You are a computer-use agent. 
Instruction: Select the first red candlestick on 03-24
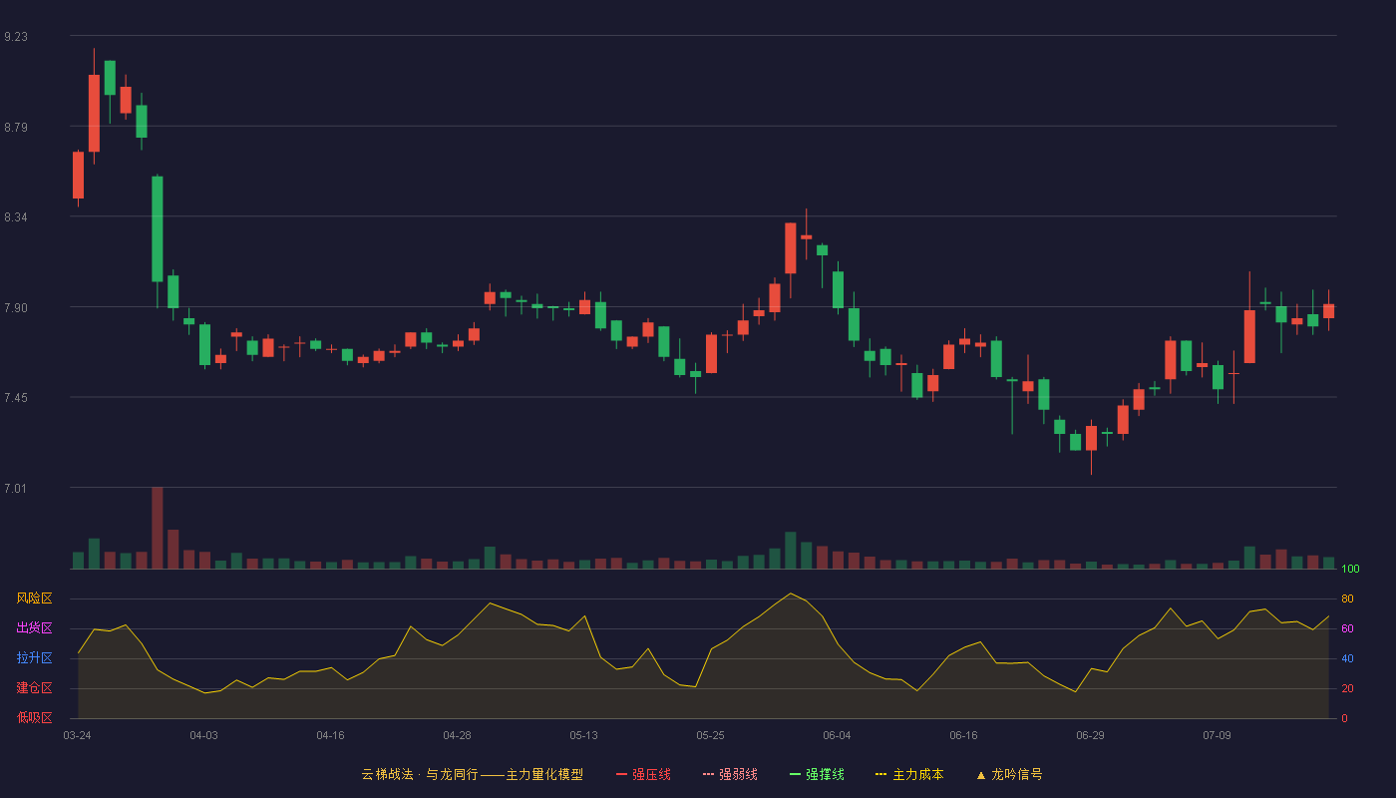pos(78,176)
